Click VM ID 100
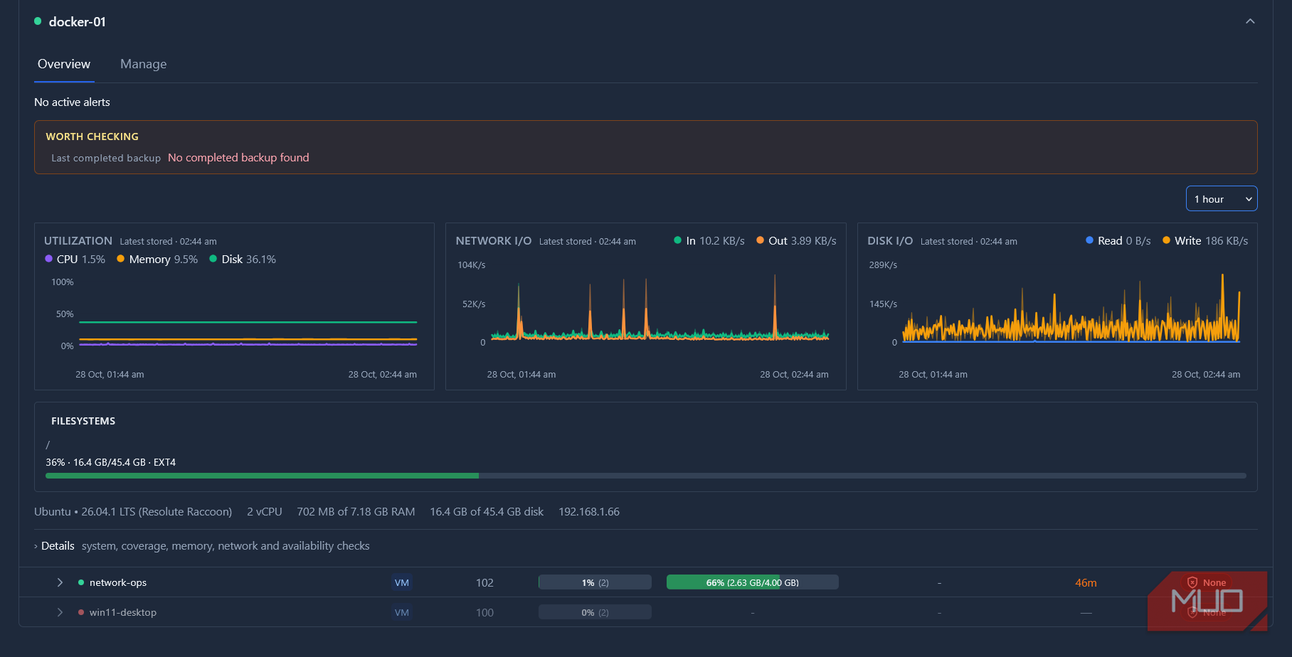Viewport: 1292px width, 657px height. (x=484, y=612)
